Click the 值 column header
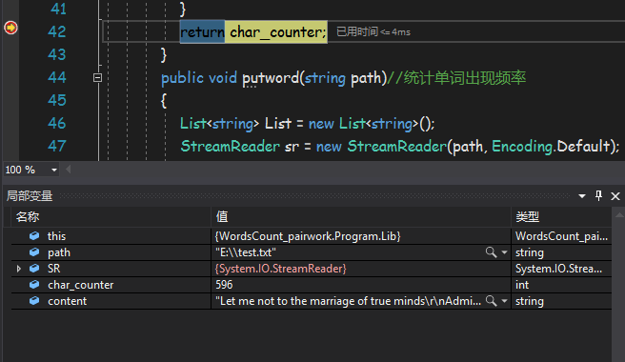Image resolution: width=625 pixels, height=362 pixels. 222,217
